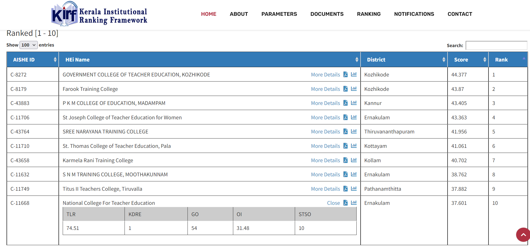
Task: Click More Details for St. Thomas College Pala
Action: 326,146
